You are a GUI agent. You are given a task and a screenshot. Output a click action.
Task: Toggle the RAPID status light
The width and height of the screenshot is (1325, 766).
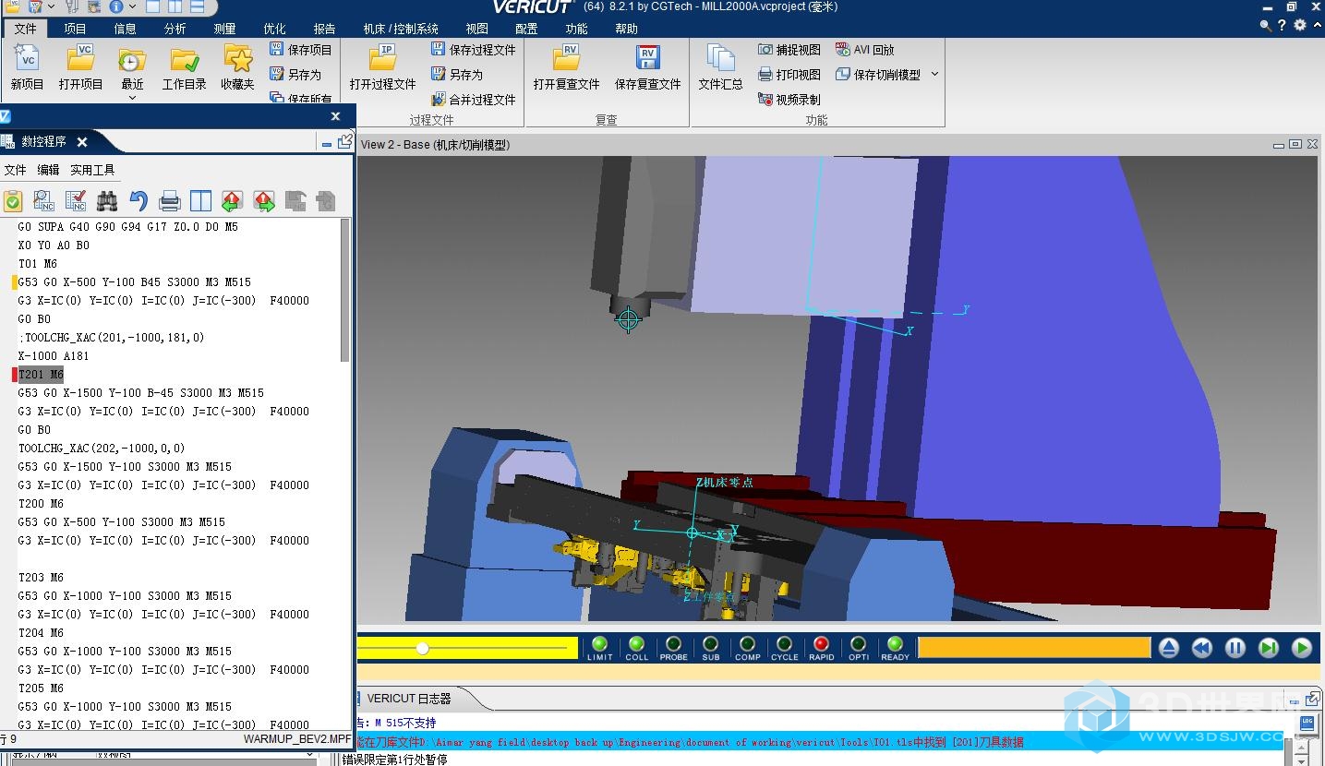[821, 644]
